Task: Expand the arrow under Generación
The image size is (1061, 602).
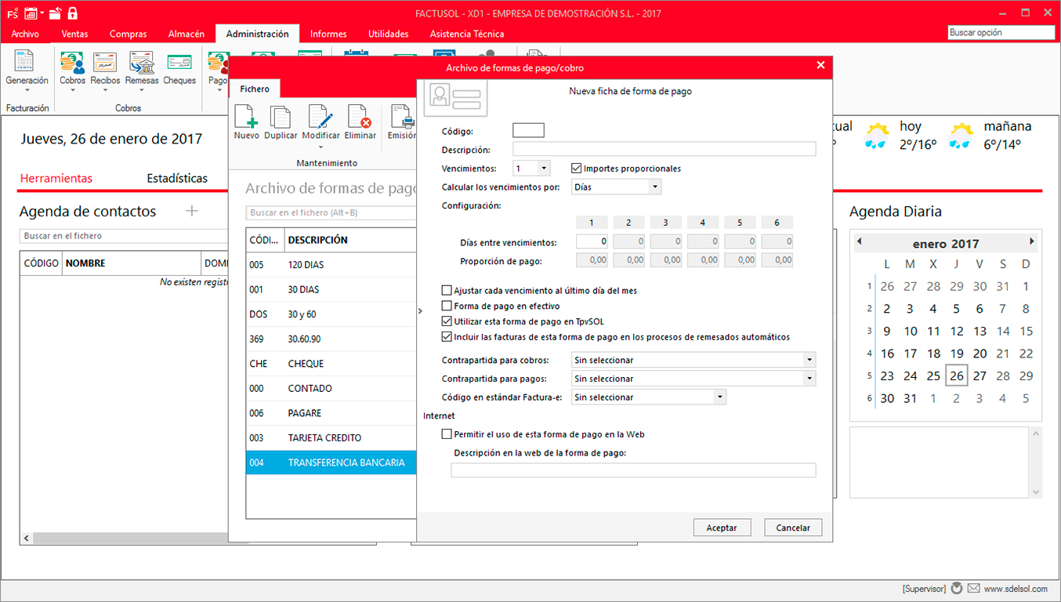Action: tap(27, 91)
